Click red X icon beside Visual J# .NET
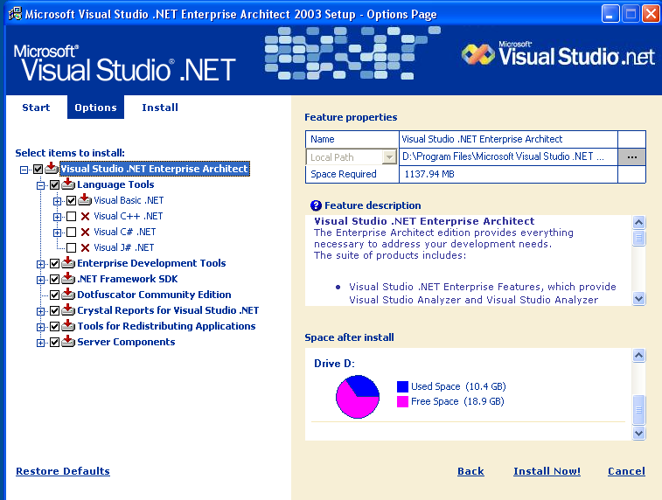Image resolution: width=662 pixels, height=500 pixels. [85, 247]
